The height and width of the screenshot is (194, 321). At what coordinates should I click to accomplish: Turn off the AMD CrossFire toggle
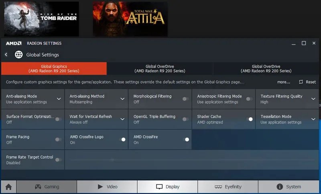point(186,140)
